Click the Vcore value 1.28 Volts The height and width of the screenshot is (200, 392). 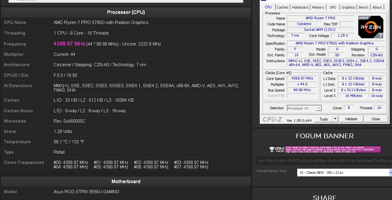63,131
